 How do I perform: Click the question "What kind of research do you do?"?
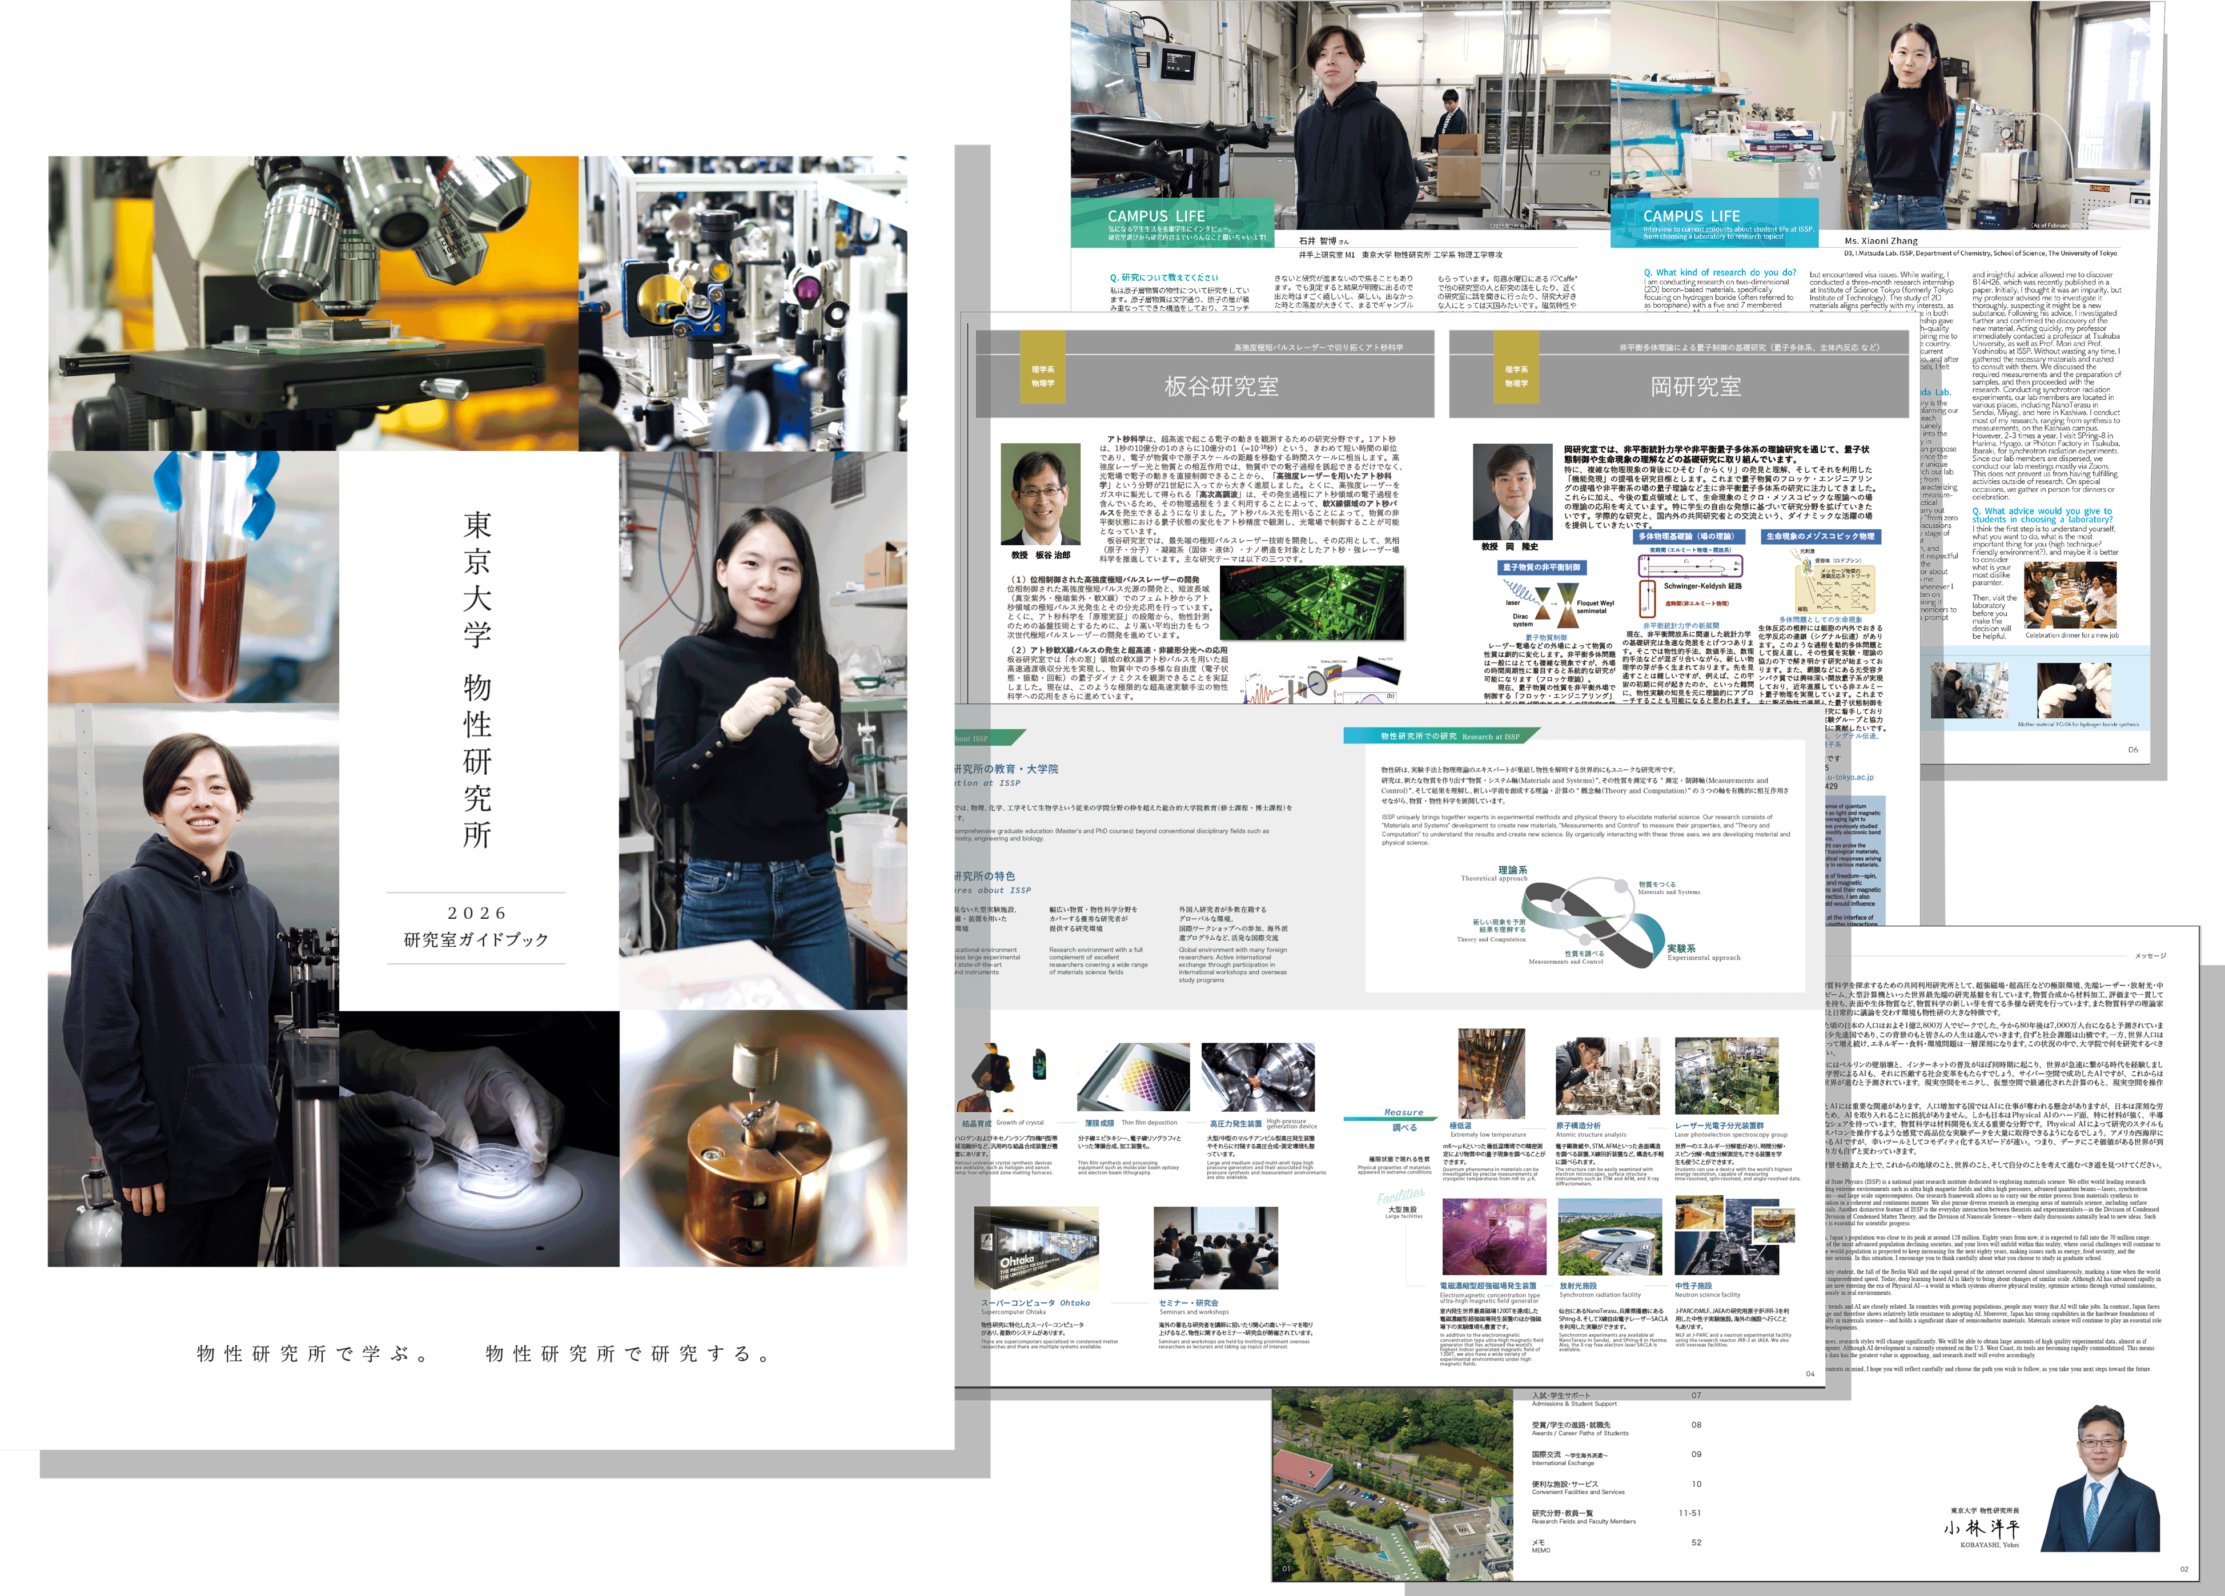click(x=1720, y=273)
